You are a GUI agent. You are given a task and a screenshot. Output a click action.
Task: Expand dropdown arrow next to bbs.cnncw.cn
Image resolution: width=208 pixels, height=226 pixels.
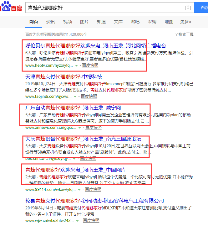pyautogui.click(x=74, y=159)
